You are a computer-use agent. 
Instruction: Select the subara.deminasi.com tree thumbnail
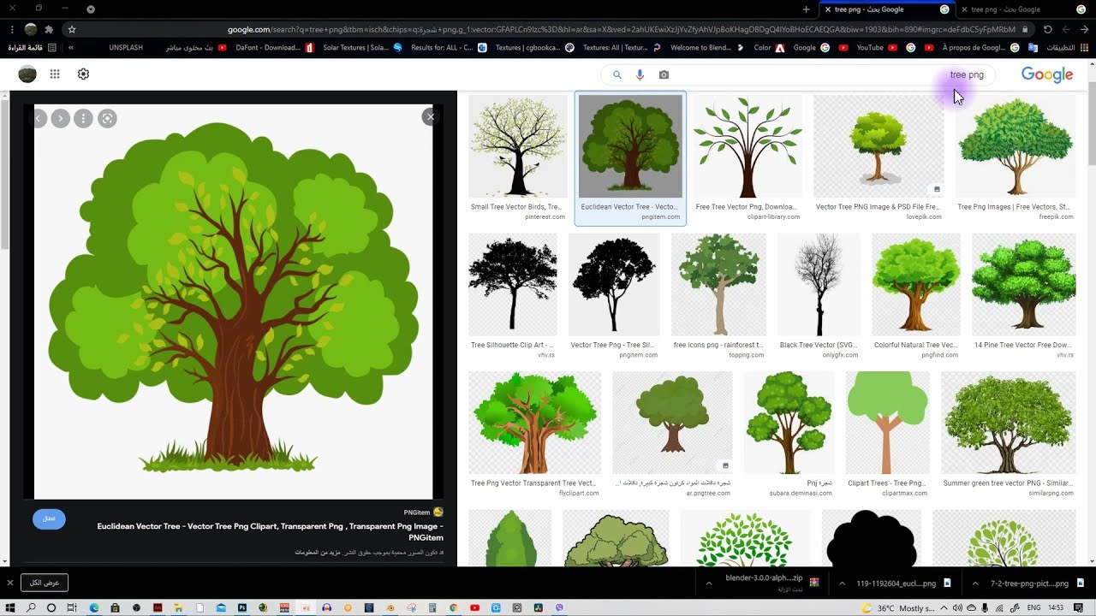(789, 423)
